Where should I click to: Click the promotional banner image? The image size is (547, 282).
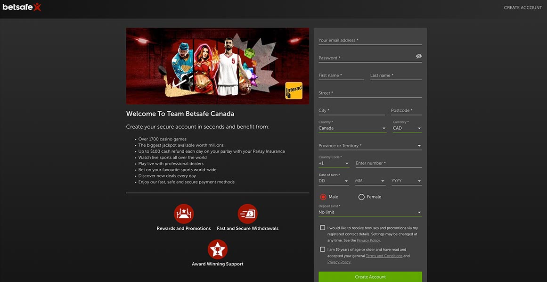coord(217,66)
